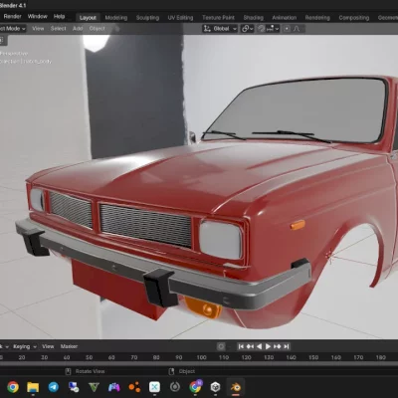Switch to the Layout workspace tab

pos(88,18)
